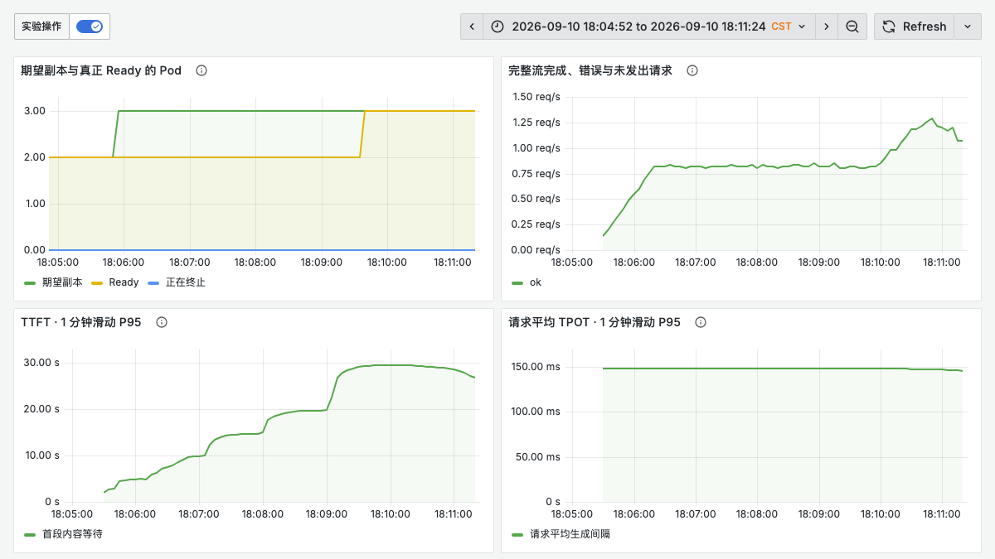Click the CST timezone label

coord(781,27)
